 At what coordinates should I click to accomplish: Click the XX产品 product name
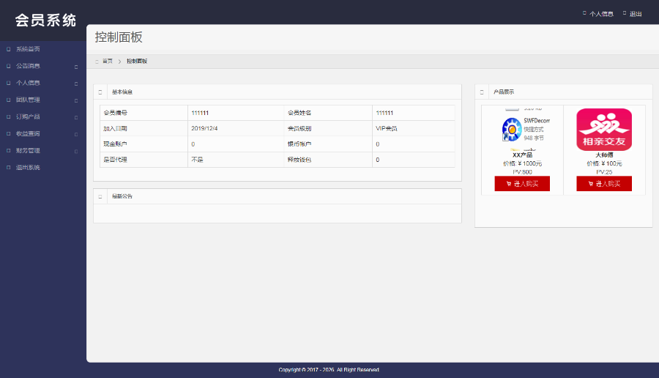[522, 155]
